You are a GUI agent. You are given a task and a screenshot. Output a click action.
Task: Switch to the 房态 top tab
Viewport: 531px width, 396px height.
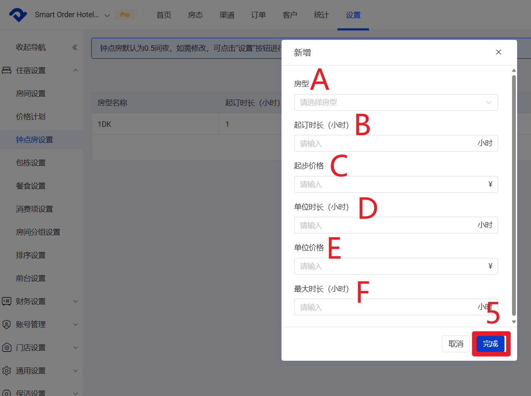(195, 15)
